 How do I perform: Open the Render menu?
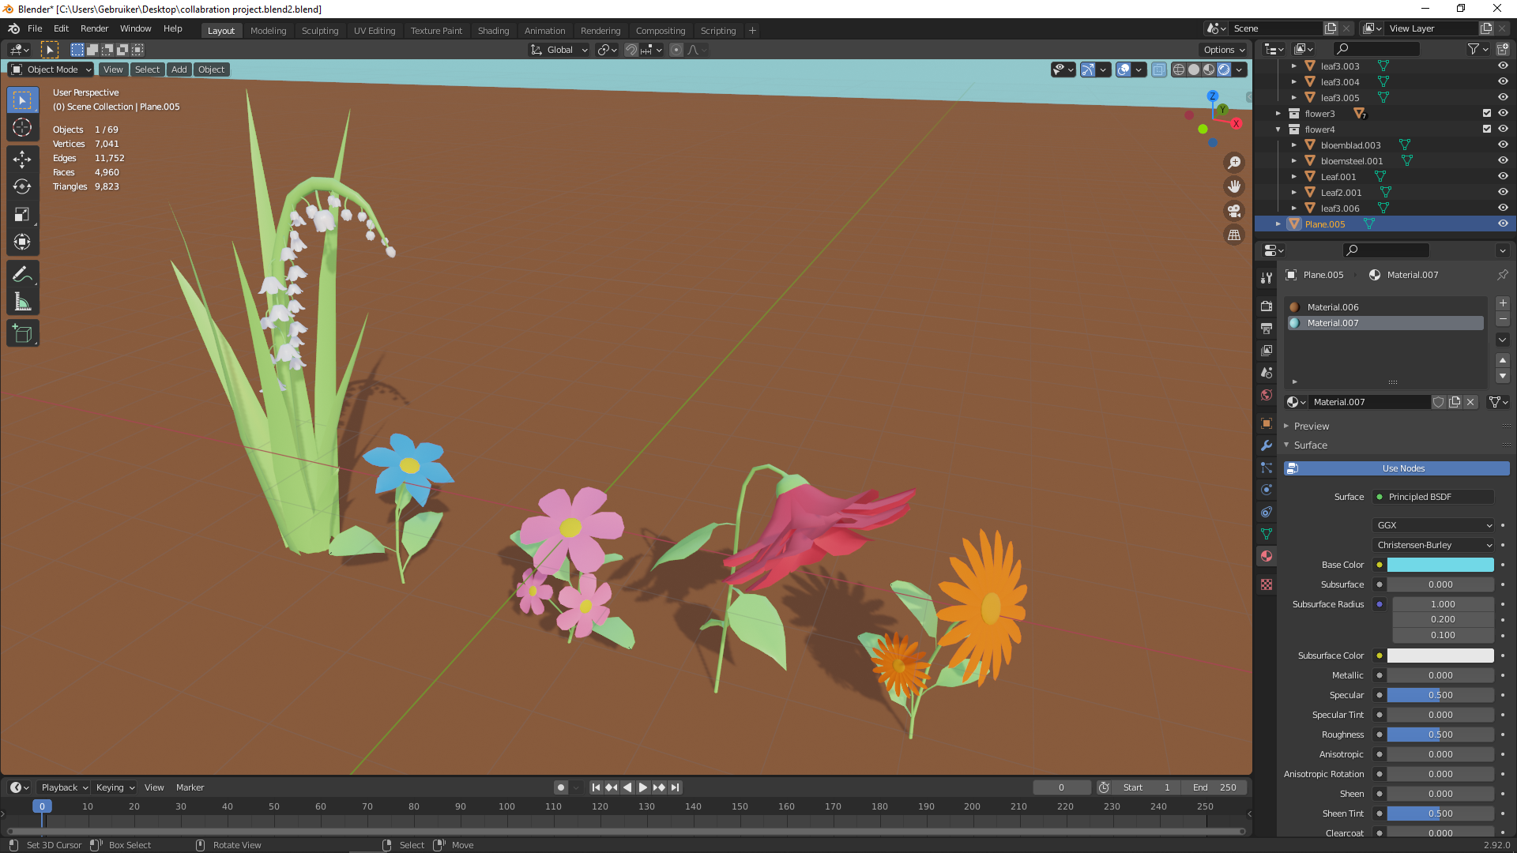coord(94,28)
